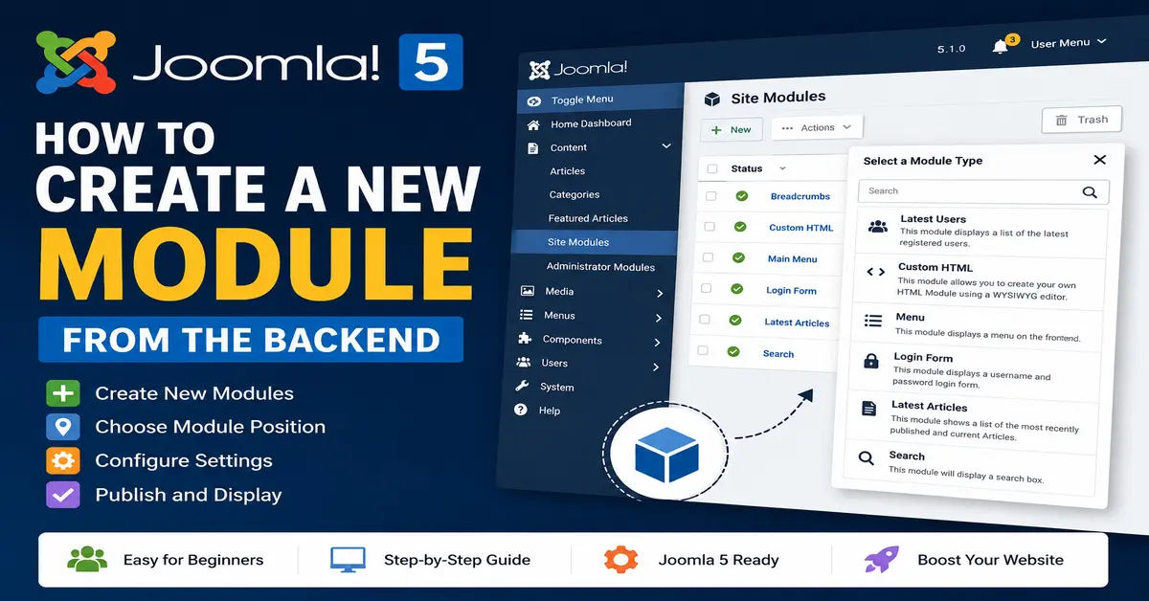Close the Select a Module Type dialog
The width and height of the screenshot is (1149, 601).
click(1099, 160)
